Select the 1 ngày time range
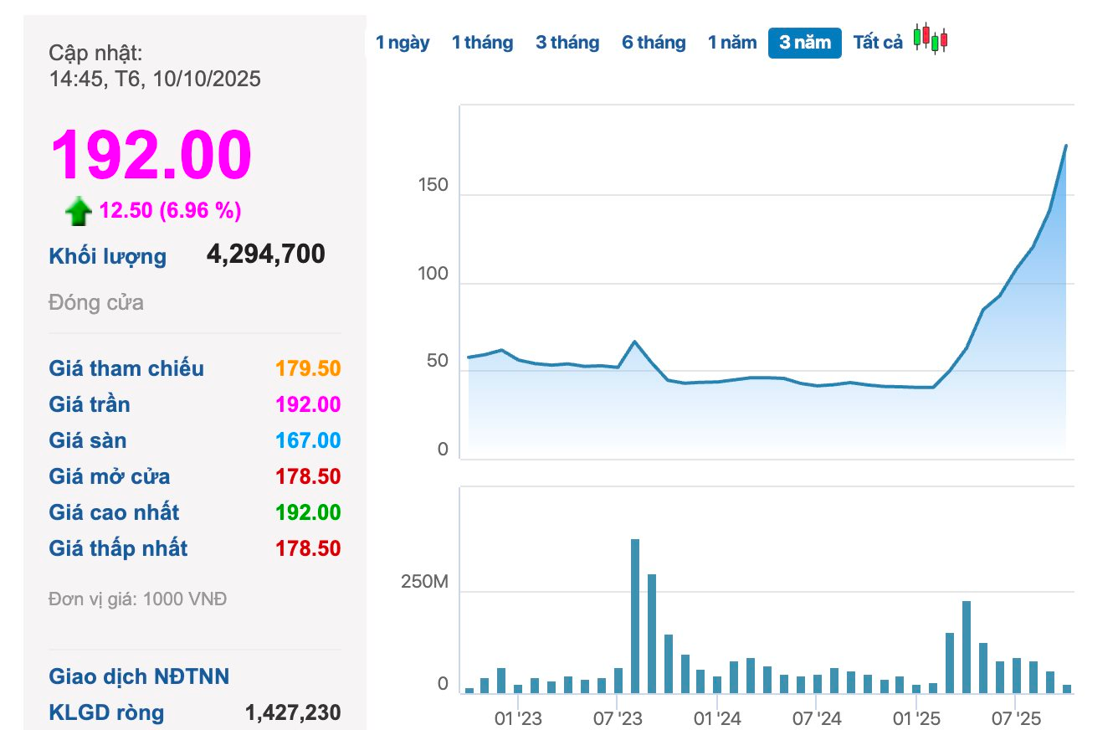 click(403, 43)
